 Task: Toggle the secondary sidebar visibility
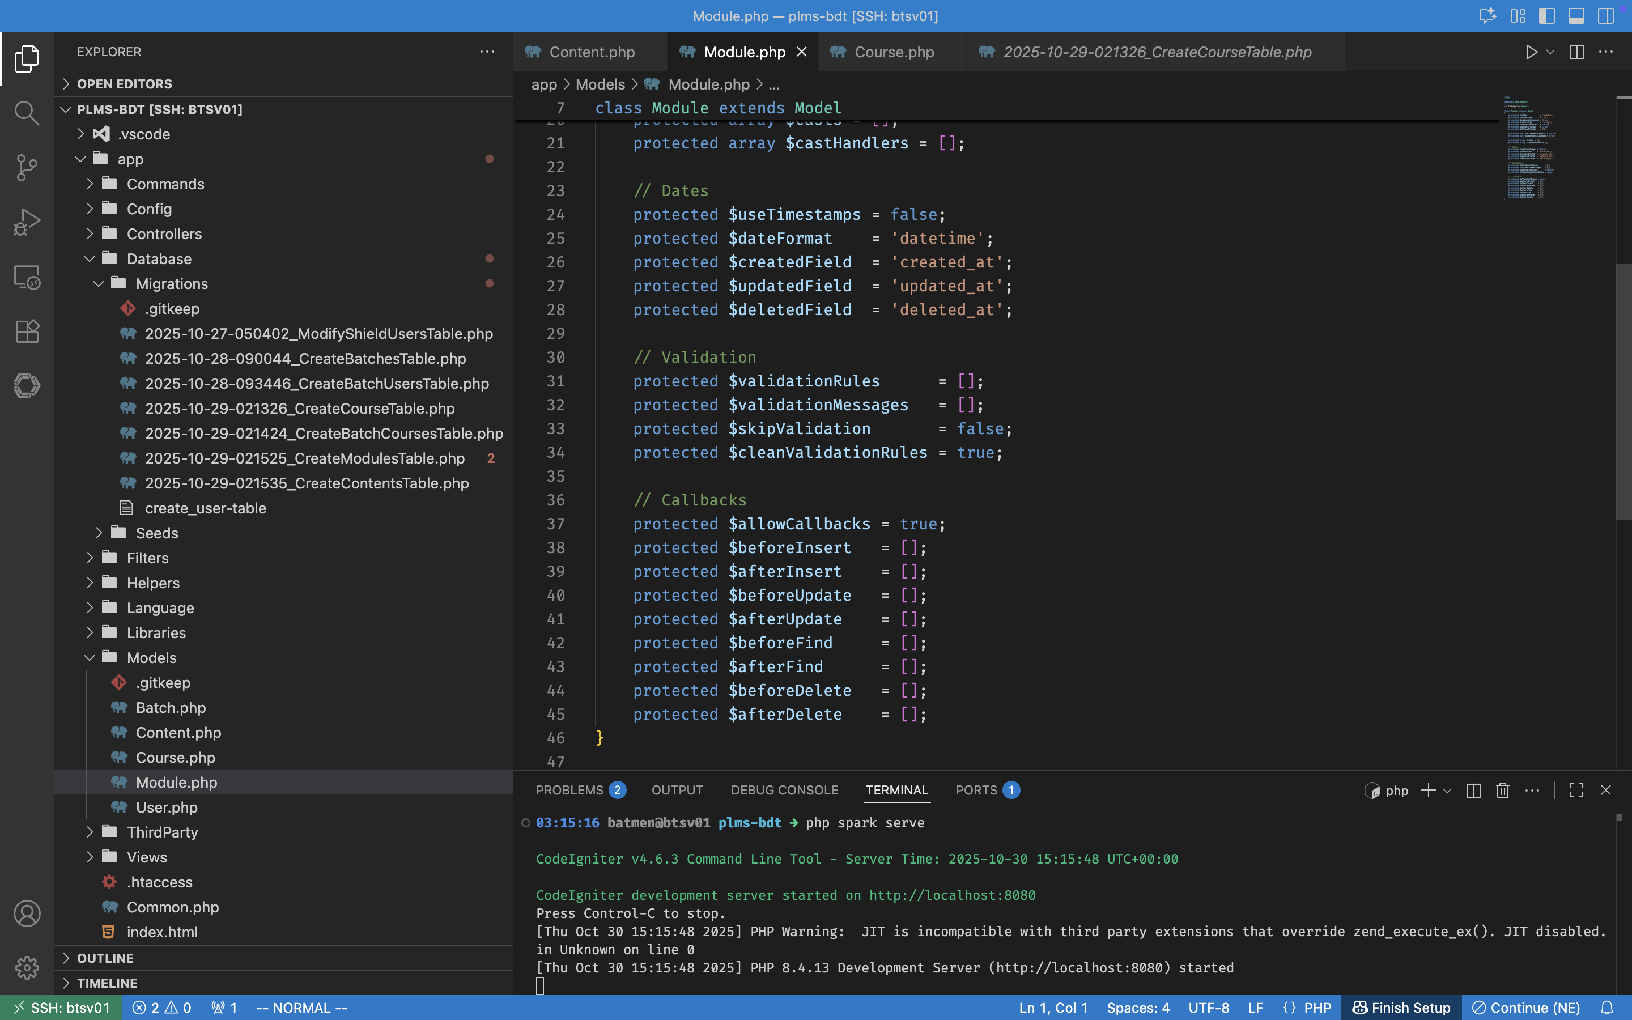(x=1606, y=15)
